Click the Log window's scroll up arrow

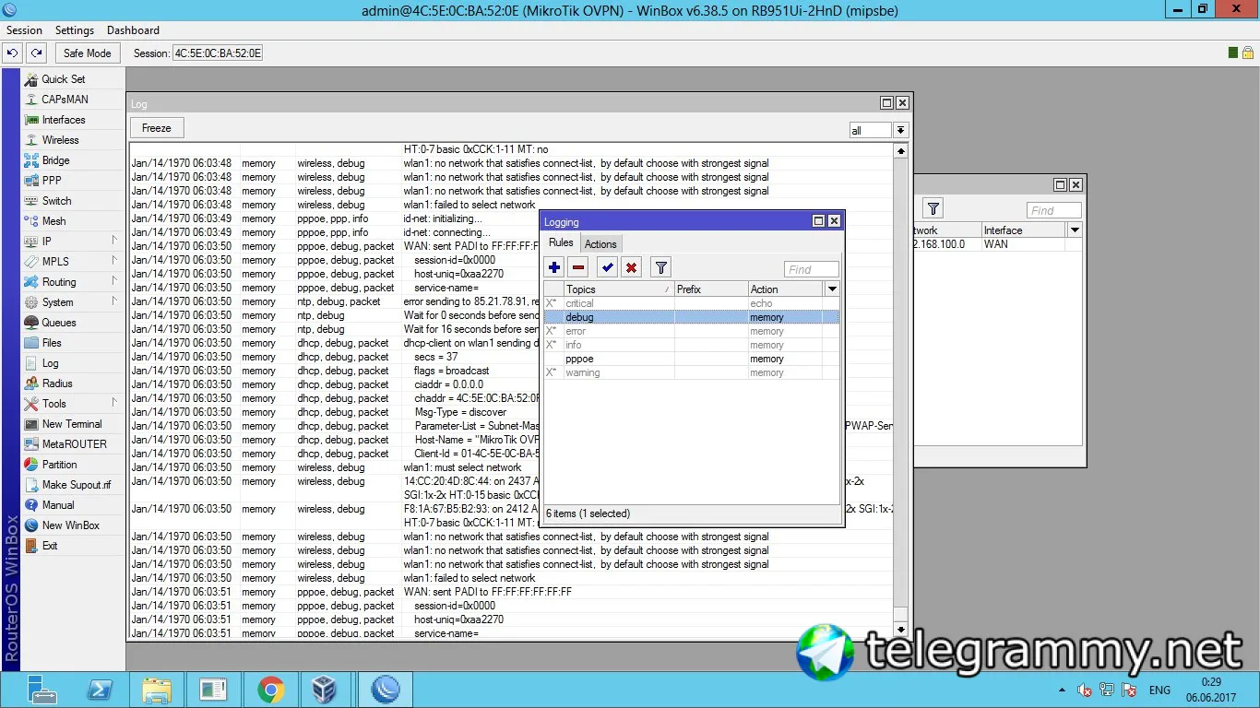(x=901, y=150)
